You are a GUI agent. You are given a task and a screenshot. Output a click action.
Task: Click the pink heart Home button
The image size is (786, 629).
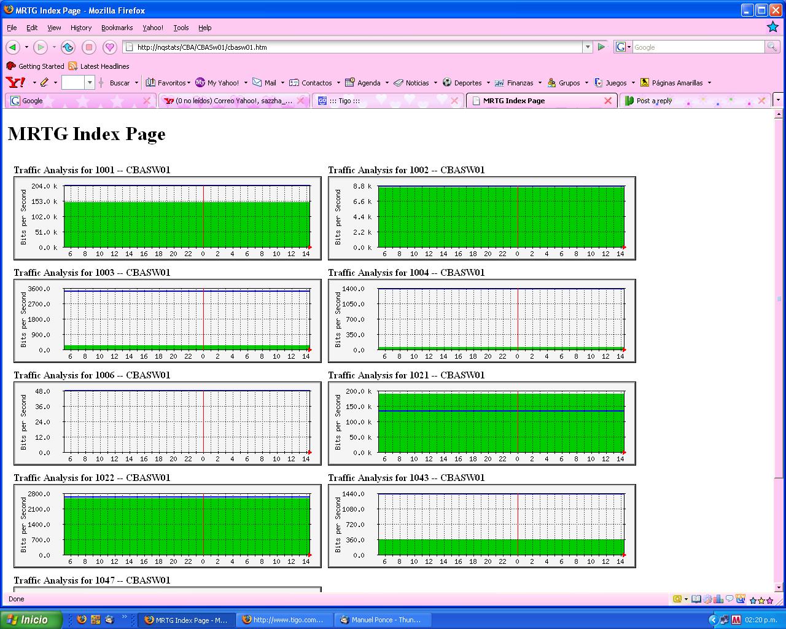110,47
